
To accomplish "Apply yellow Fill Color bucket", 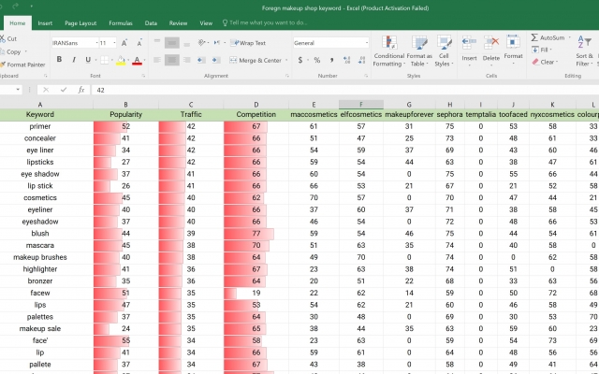I will (x=121, y=60).
